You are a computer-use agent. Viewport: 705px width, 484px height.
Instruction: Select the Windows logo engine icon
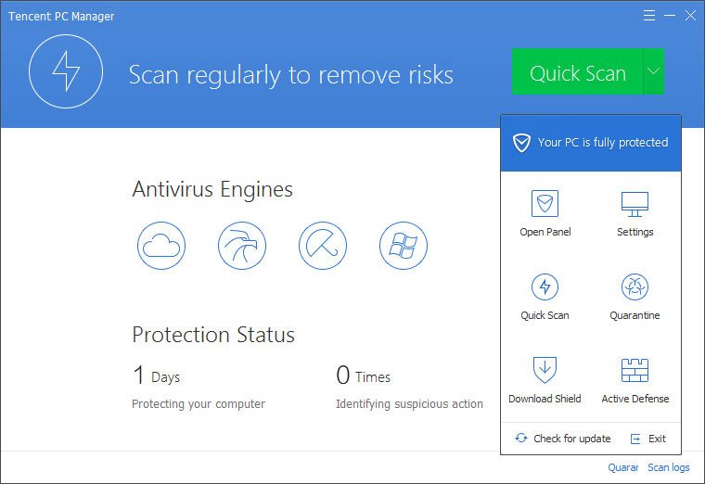404,246
